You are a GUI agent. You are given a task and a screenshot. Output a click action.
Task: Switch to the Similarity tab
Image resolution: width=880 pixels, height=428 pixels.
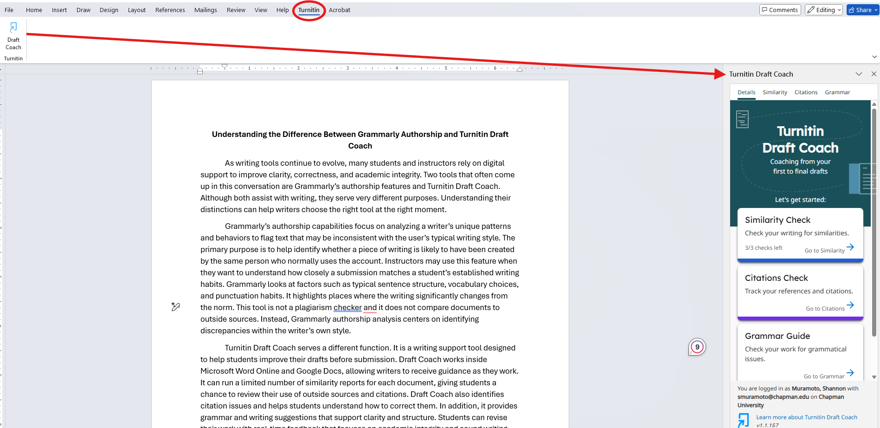tap(775, 92)
